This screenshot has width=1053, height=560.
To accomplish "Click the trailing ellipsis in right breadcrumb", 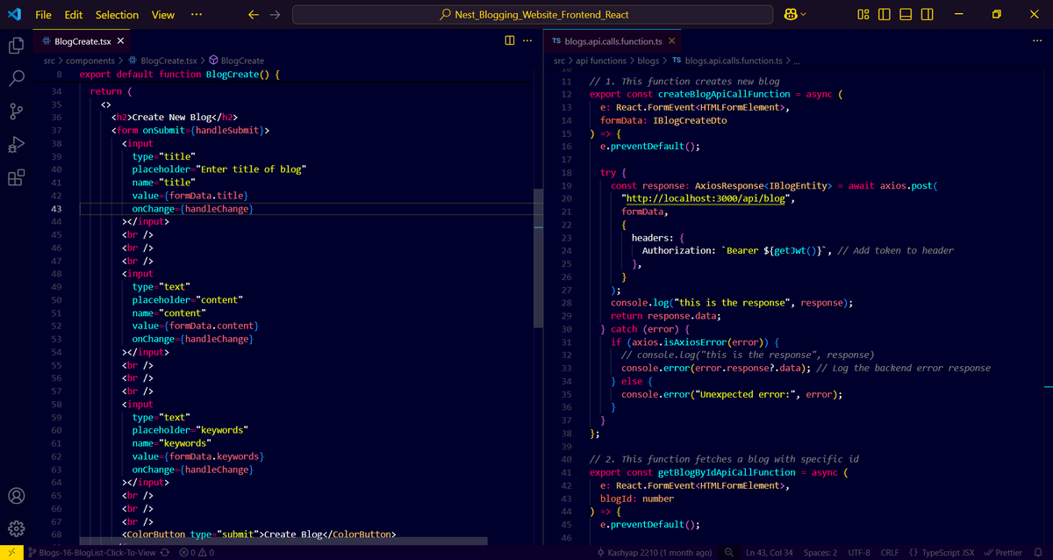I will tap(797, 61).
